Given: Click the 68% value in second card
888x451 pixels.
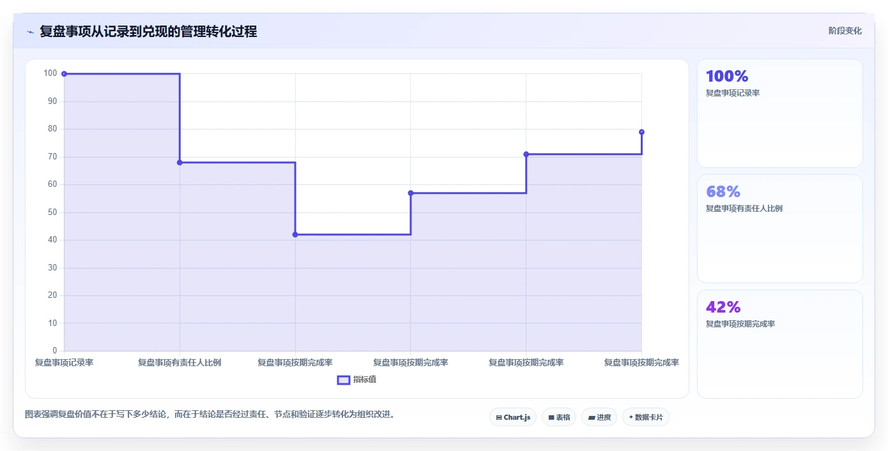Looking at the screenshot, I should point(723,191).
